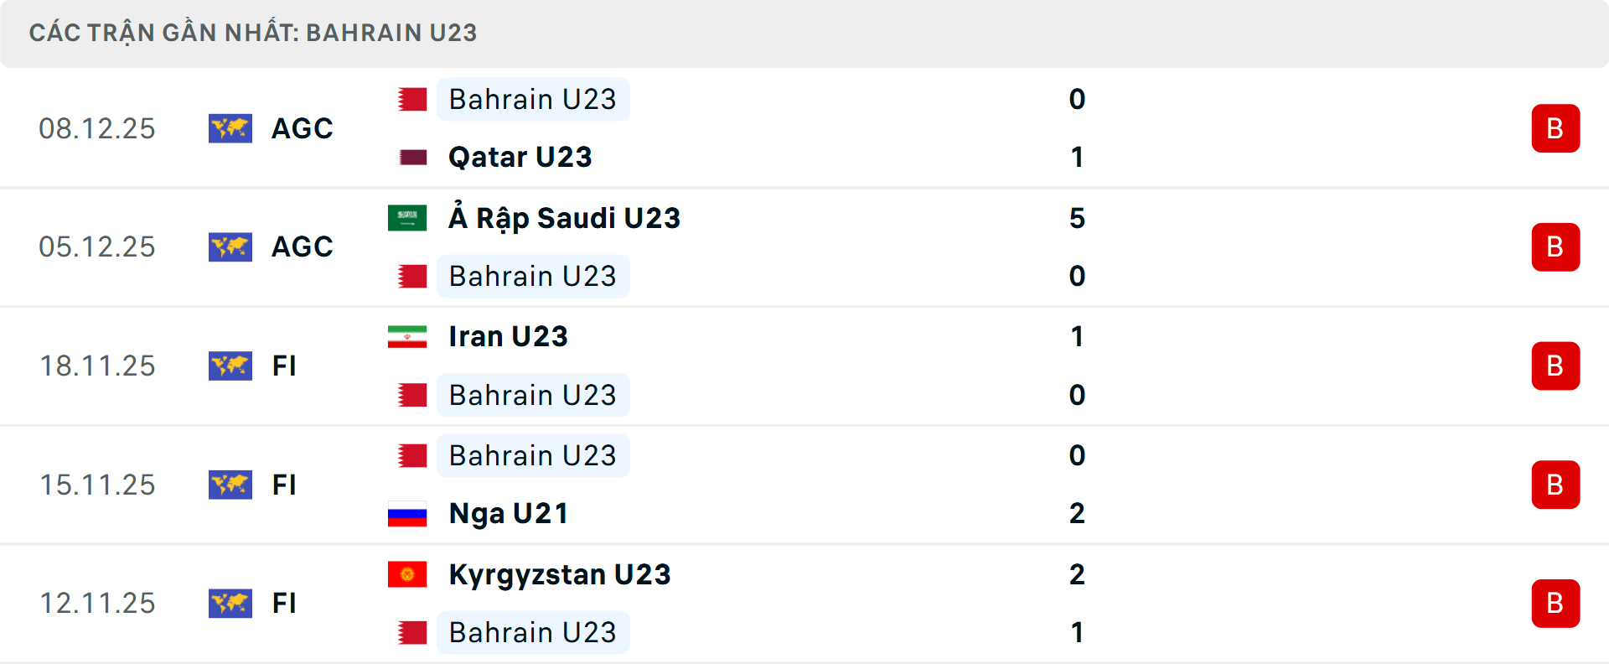Select the date 08.12.25
Screen dimensions: 1609x664
97,128
